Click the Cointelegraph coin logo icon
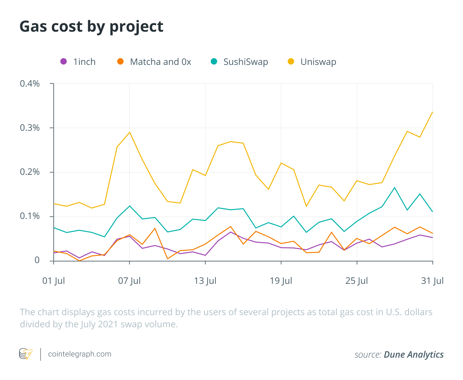This screenshot has width=463, height=380. click(26, 354)
